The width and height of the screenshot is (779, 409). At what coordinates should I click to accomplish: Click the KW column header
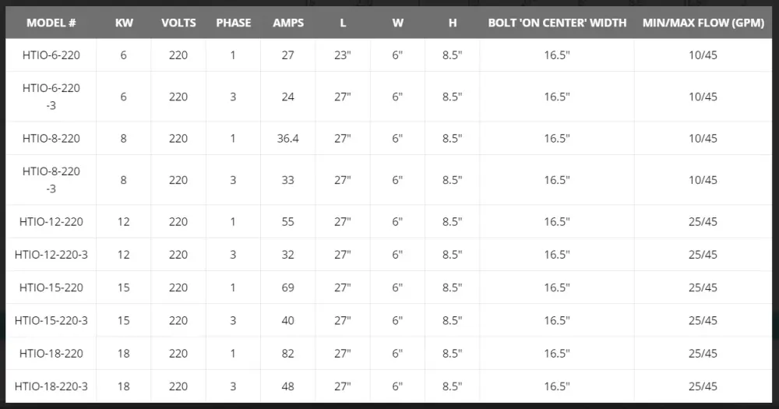coord(124,23)
